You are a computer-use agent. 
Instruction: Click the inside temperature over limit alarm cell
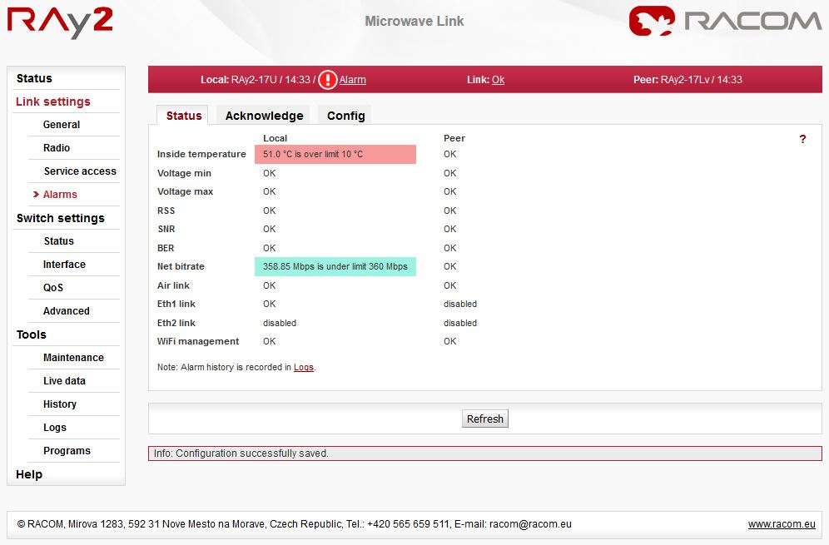[335, 155]
